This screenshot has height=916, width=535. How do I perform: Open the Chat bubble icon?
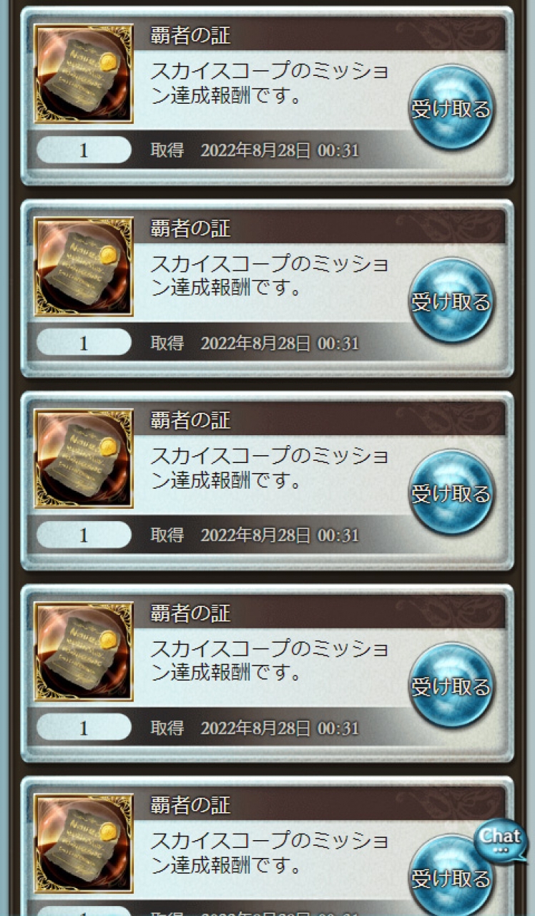(x=501, y=840)
